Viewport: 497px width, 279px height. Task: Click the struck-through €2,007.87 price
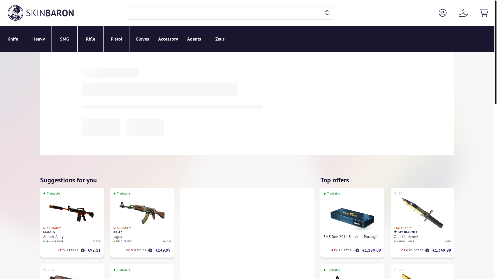416,250
